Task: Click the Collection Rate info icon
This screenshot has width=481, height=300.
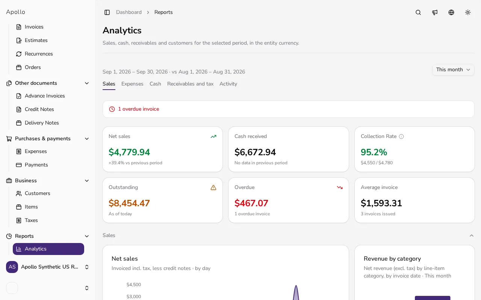Action: click(x=401, y=136)
